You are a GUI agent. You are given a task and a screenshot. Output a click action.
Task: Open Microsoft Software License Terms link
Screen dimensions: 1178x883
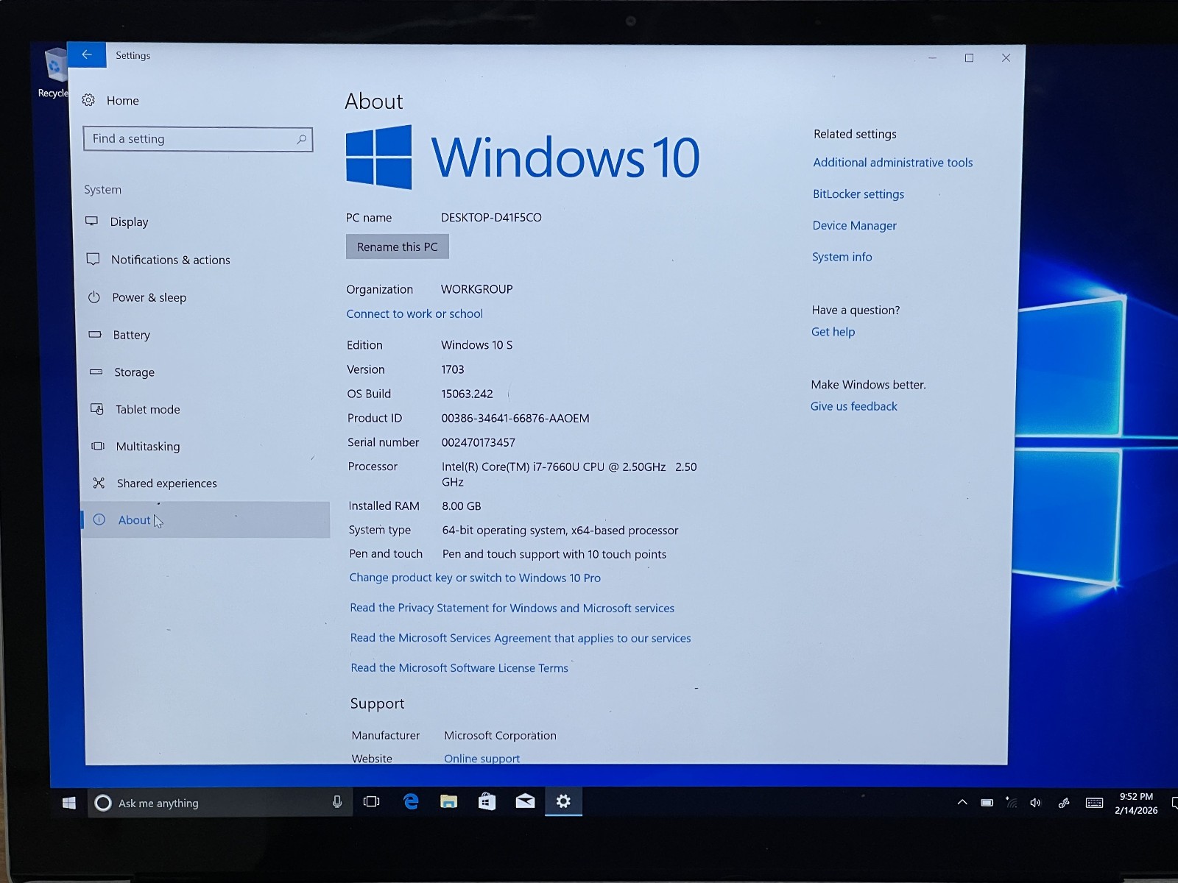click(x=459, y=668)
